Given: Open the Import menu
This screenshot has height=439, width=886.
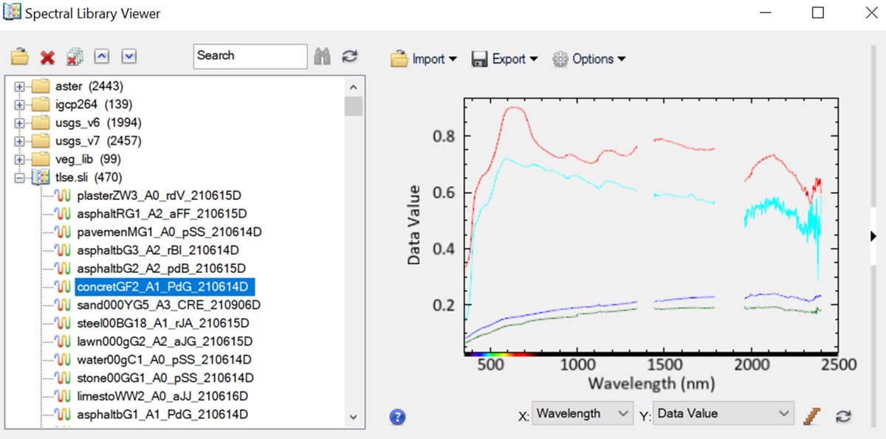Looking at the screenshot, I should click(x=424, y=59).
